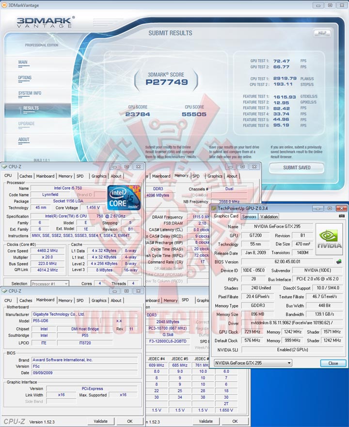
Task: Open Validation tab in GPU-Z
Action: coord(269,217)
